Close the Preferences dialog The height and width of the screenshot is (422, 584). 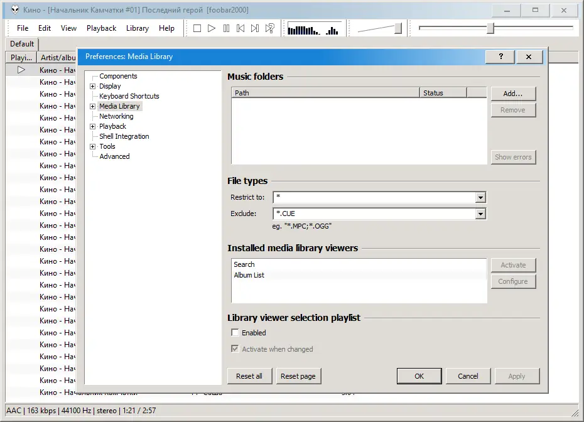(x=529, y=57)
